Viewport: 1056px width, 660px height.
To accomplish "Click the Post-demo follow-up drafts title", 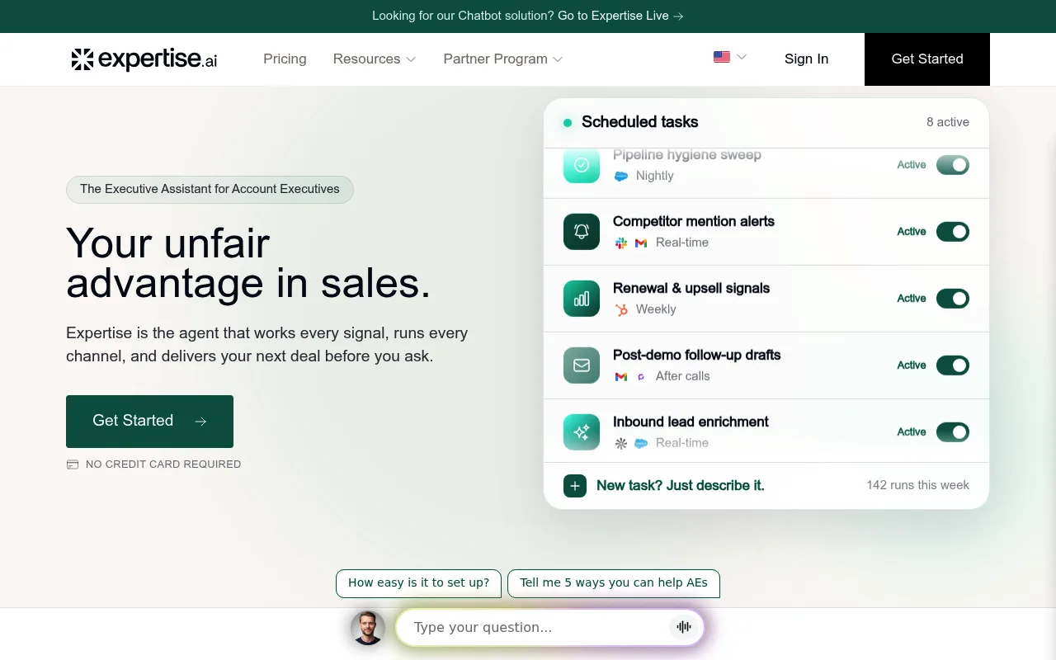I will click(x=697, y=355).
